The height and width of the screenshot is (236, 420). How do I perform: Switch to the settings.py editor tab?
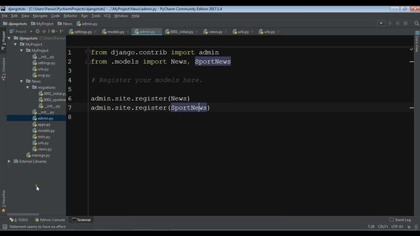coord(83,32)
